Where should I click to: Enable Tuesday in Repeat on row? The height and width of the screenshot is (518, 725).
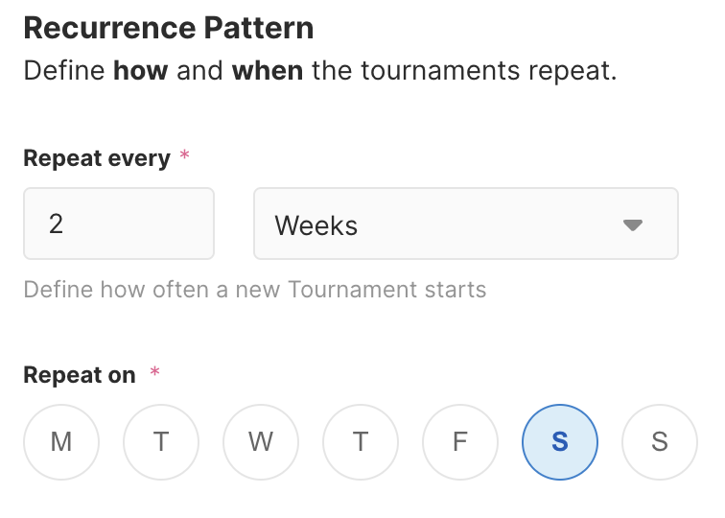coord(161,442)
